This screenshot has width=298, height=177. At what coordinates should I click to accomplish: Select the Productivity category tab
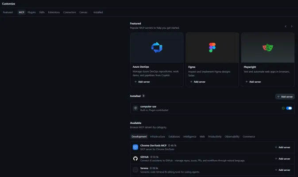215,137
